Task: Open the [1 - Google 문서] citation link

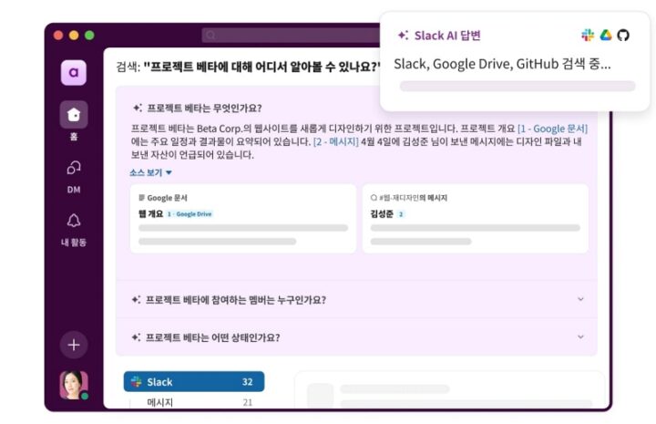Action: (552, 129)
